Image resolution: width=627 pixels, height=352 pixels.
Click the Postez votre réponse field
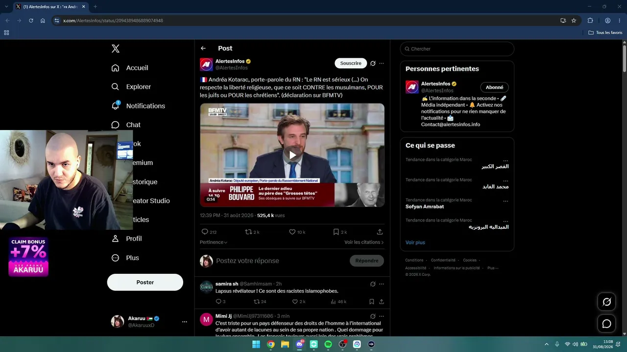pyautogui.click(x=281, y=261)
